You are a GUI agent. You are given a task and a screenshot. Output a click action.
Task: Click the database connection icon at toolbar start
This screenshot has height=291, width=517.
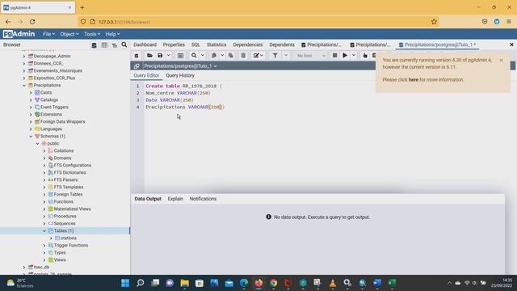137,56
